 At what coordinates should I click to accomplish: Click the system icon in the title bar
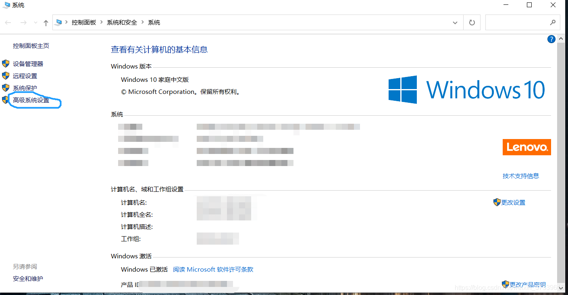[x=6, y=5]
